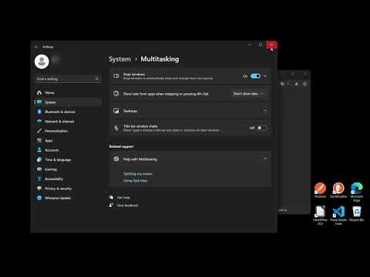Open Visual Studio Code desktop shortcut
The height and width of the screenshot is (277, 370).
[338, 215]
